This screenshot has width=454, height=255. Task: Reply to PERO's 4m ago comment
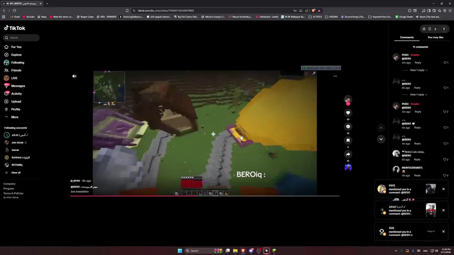418,63
